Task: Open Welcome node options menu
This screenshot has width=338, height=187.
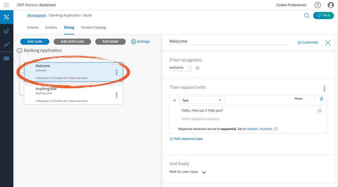Action: tap(117, 72)
